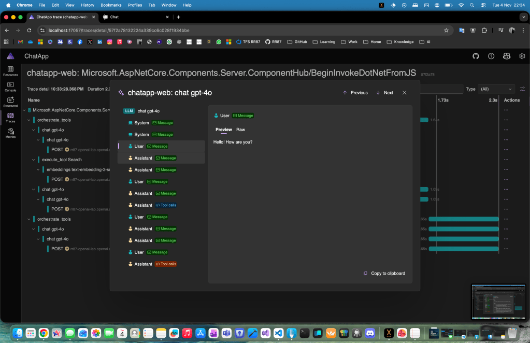530x343 pixels.
Task: Open the settings gear in ChatApp header
Action: click(x=522, y=56)
